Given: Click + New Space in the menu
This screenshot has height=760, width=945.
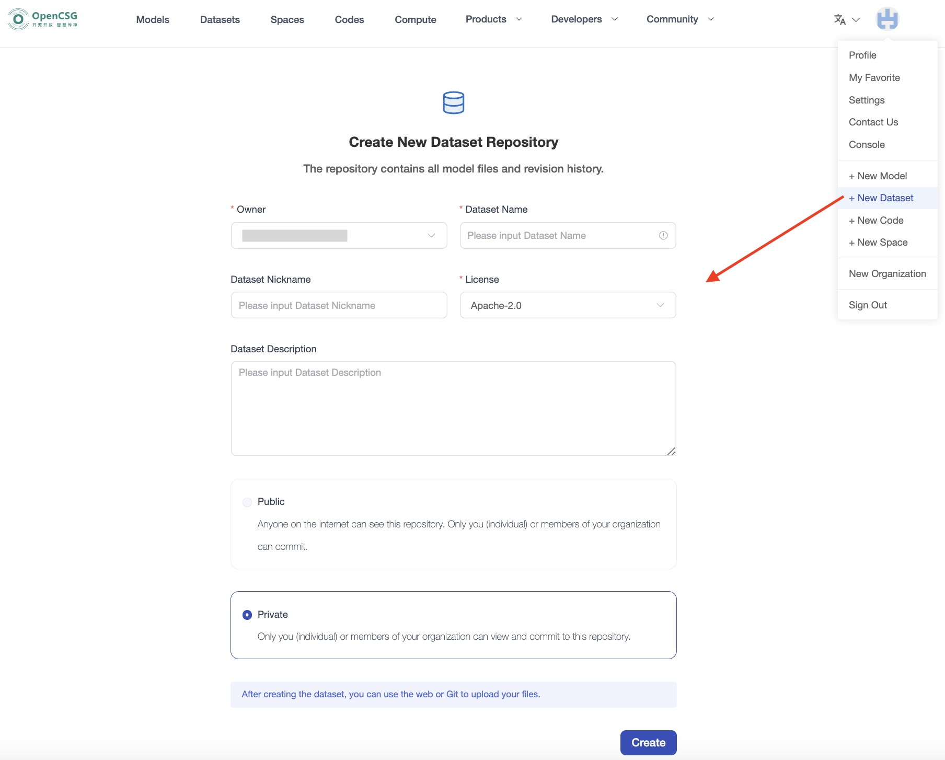Looking at the screenshot, I should point(878,242).
